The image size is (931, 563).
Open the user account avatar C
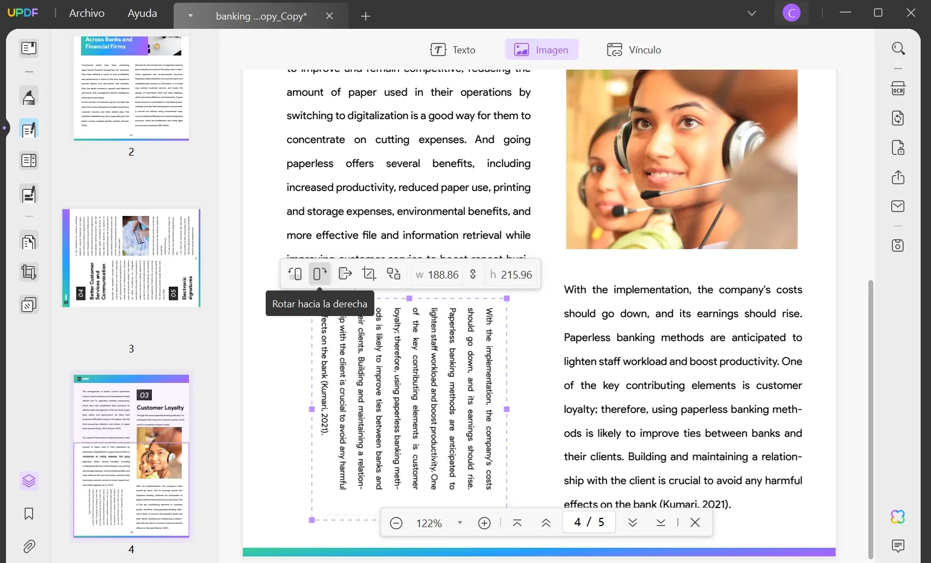pos(792,13)
